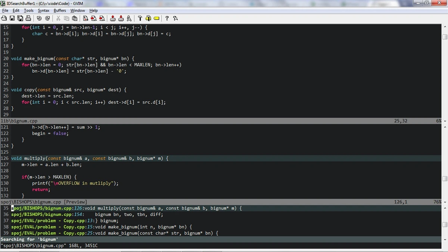Screen dimensions: 448x252
Task: Open a file using the Open toolbar icon
Action: click(x=4, y=18)
